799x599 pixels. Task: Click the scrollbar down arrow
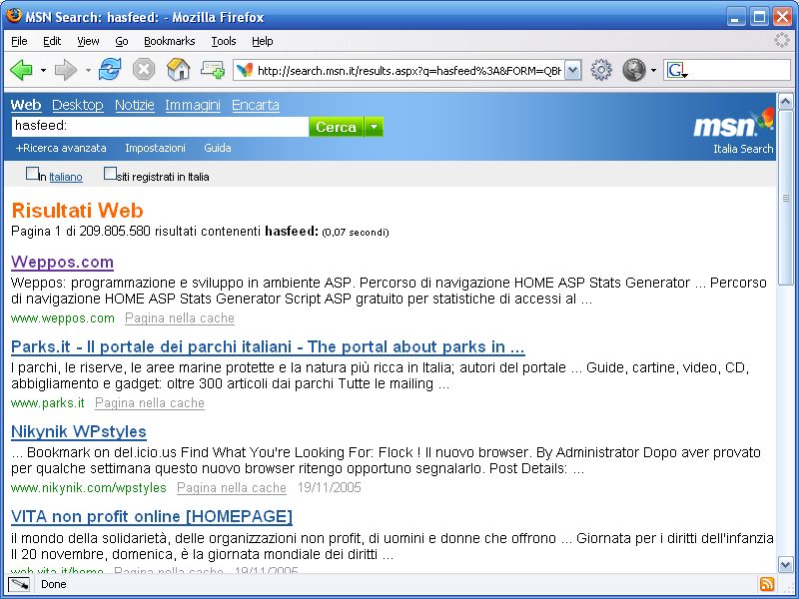point(785,564)
